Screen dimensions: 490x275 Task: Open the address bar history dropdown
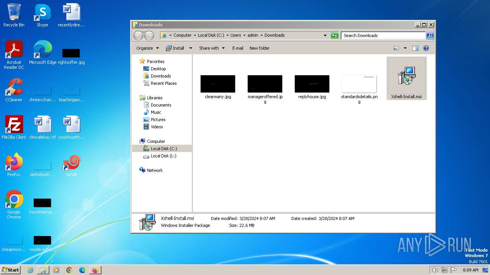click(325, 36)
